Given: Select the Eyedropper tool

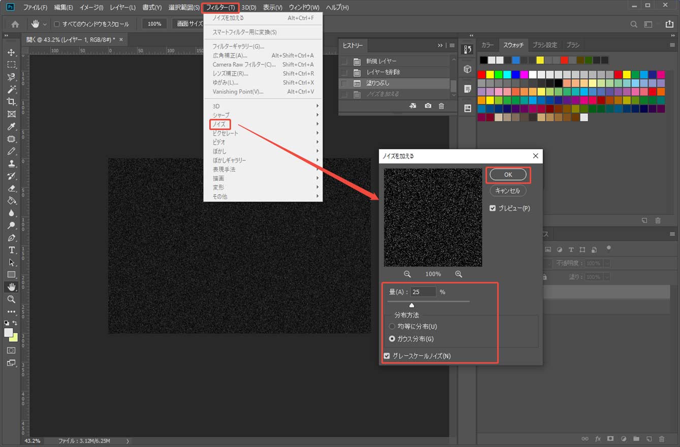Looking at the screenshot, I should pos(11,126).
